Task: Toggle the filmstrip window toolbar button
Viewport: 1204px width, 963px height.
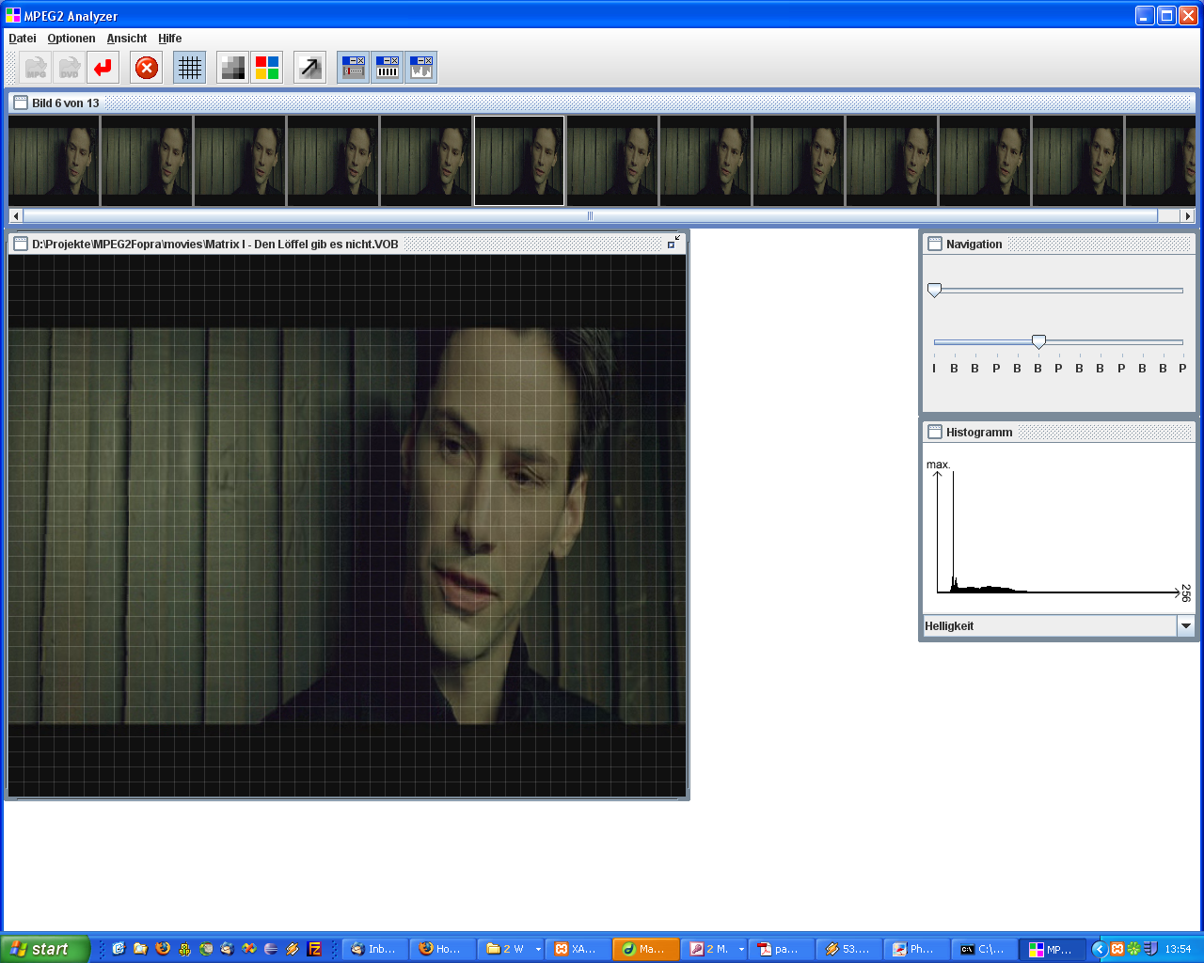Action: point(388,68)
